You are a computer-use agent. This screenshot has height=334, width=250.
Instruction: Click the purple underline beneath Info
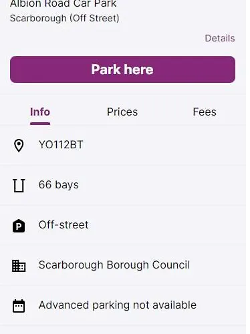[40, 124]
